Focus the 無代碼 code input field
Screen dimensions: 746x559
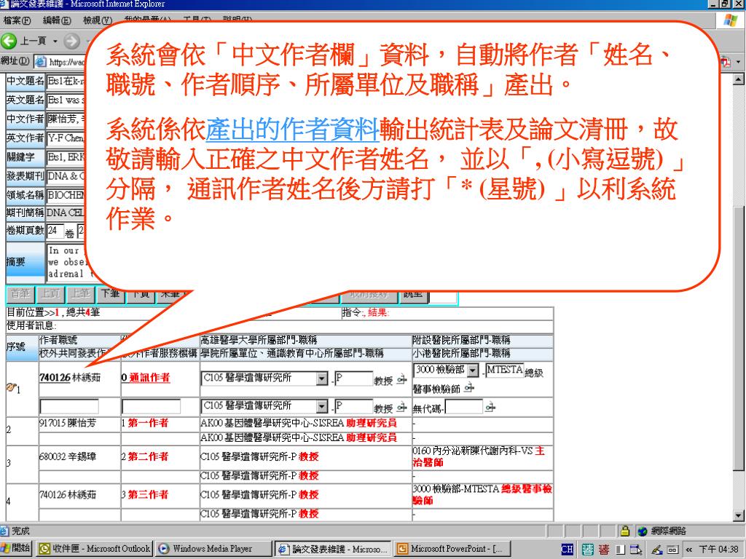(x=464, y=407)
